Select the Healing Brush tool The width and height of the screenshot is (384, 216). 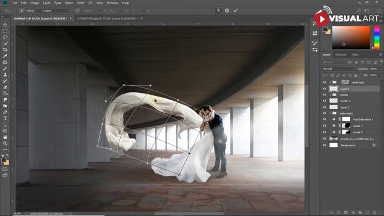[5, 62]
